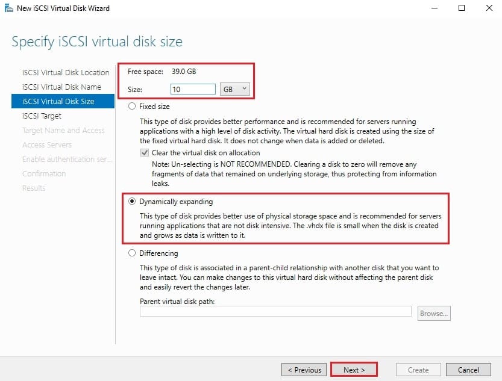This screenshot has height=381, width=502.
Task: Cancel the wizard
Action: pyautogui.click(x=468, y=370)
